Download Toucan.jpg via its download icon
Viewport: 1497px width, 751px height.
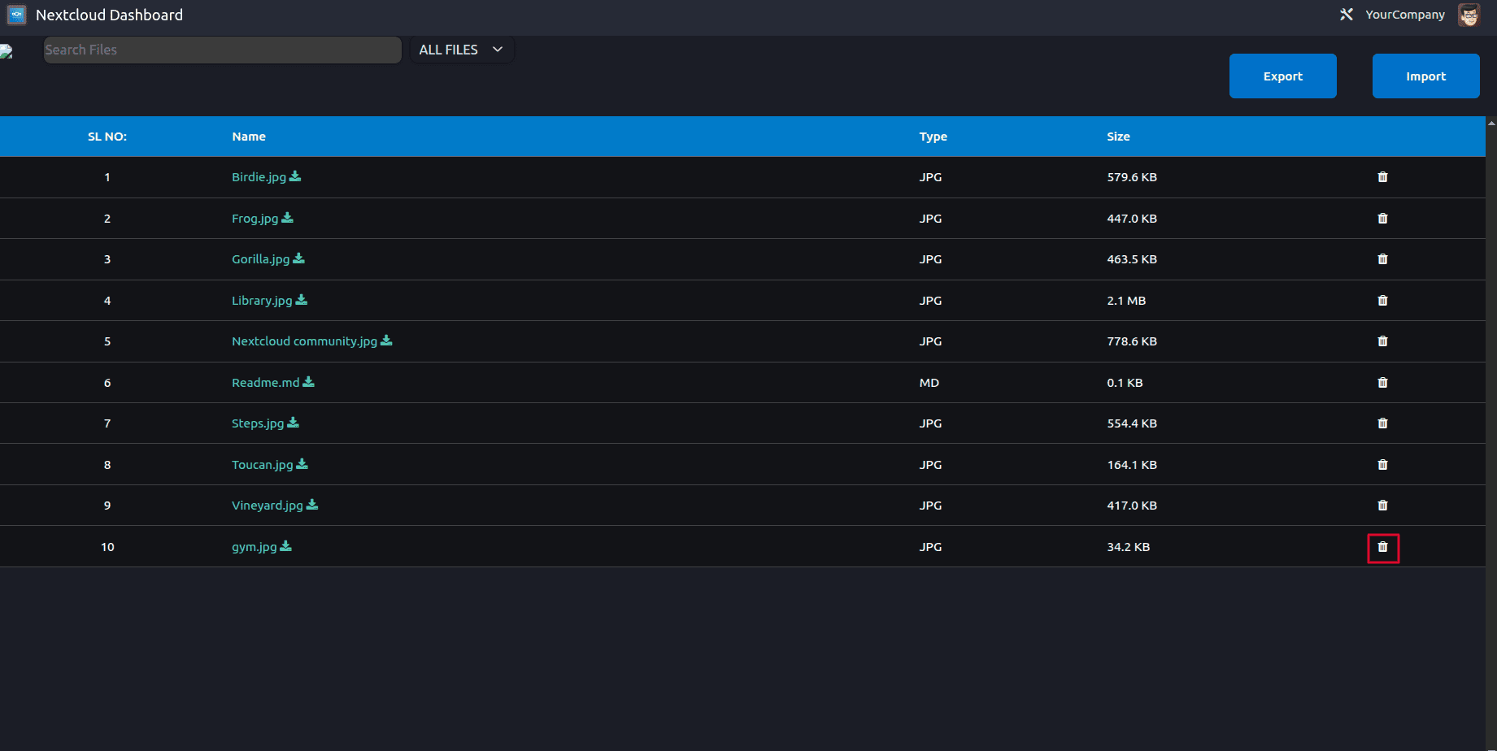(302, 464)
